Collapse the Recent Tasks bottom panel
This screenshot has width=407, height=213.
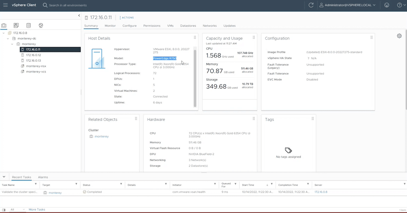click(x=4, y=177)
